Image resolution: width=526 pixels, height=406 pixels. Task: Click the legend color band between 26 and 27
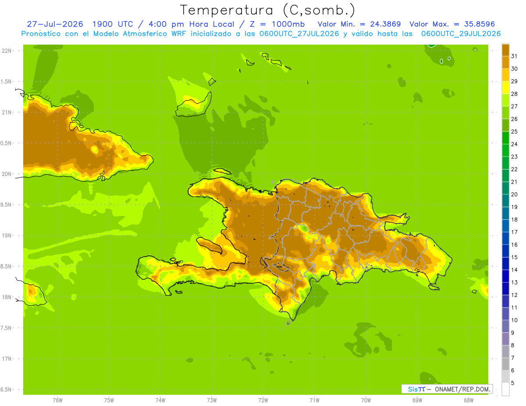click(x=505, y=113)
